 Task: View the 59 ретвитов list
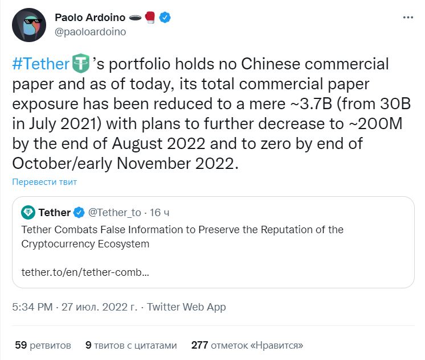pos(43,345)
